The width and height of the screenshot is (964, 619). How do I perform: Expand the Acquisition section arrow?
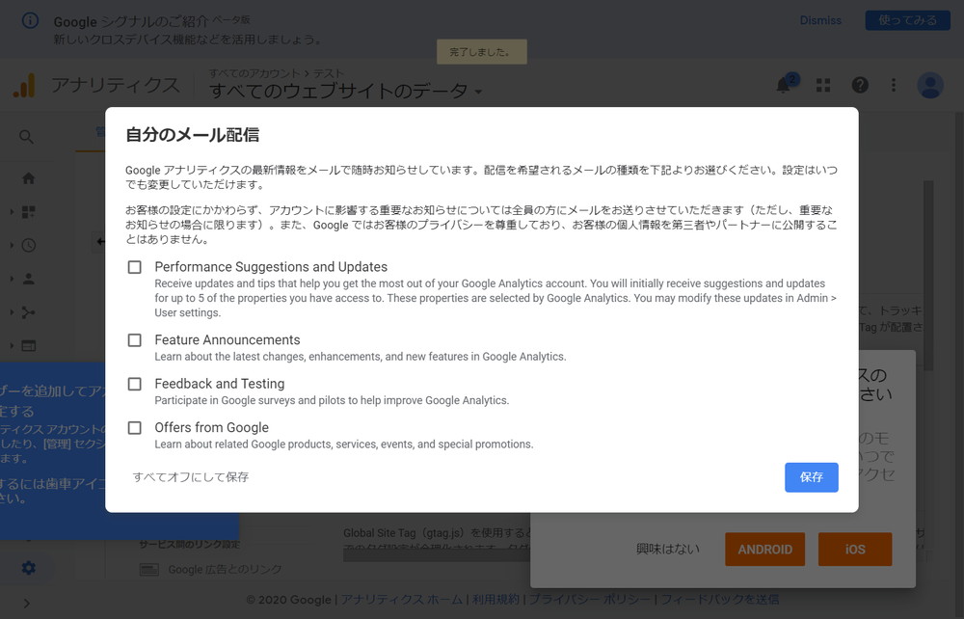coord(12,312)
